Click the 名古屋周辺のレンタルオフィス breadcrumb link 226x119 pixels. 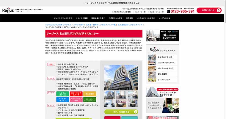tap(130, 24)
